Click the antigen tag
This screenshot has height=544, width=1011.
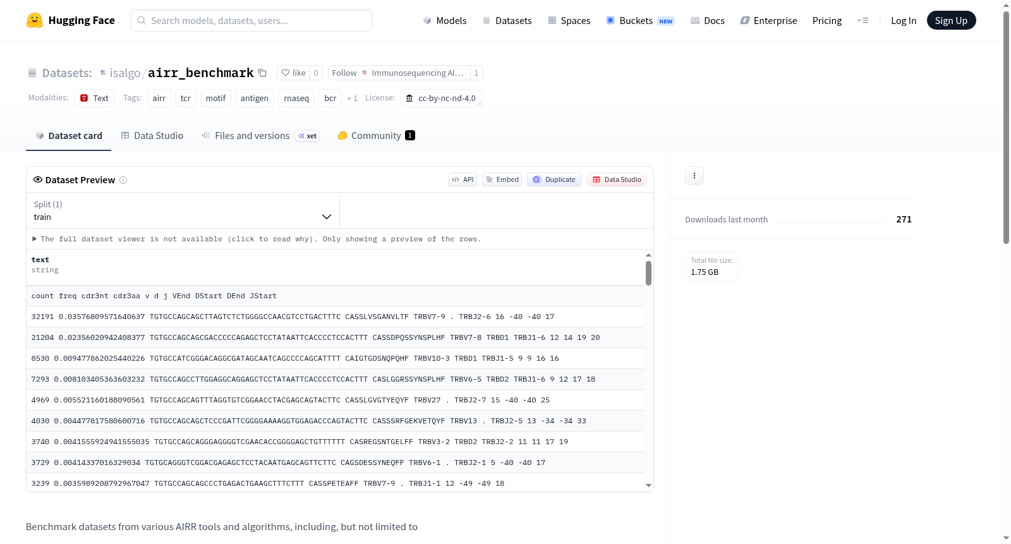255,98
